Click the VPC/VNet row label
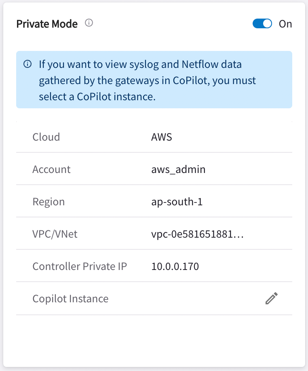This screenshot has width=308, height=371. click(55, 234)
